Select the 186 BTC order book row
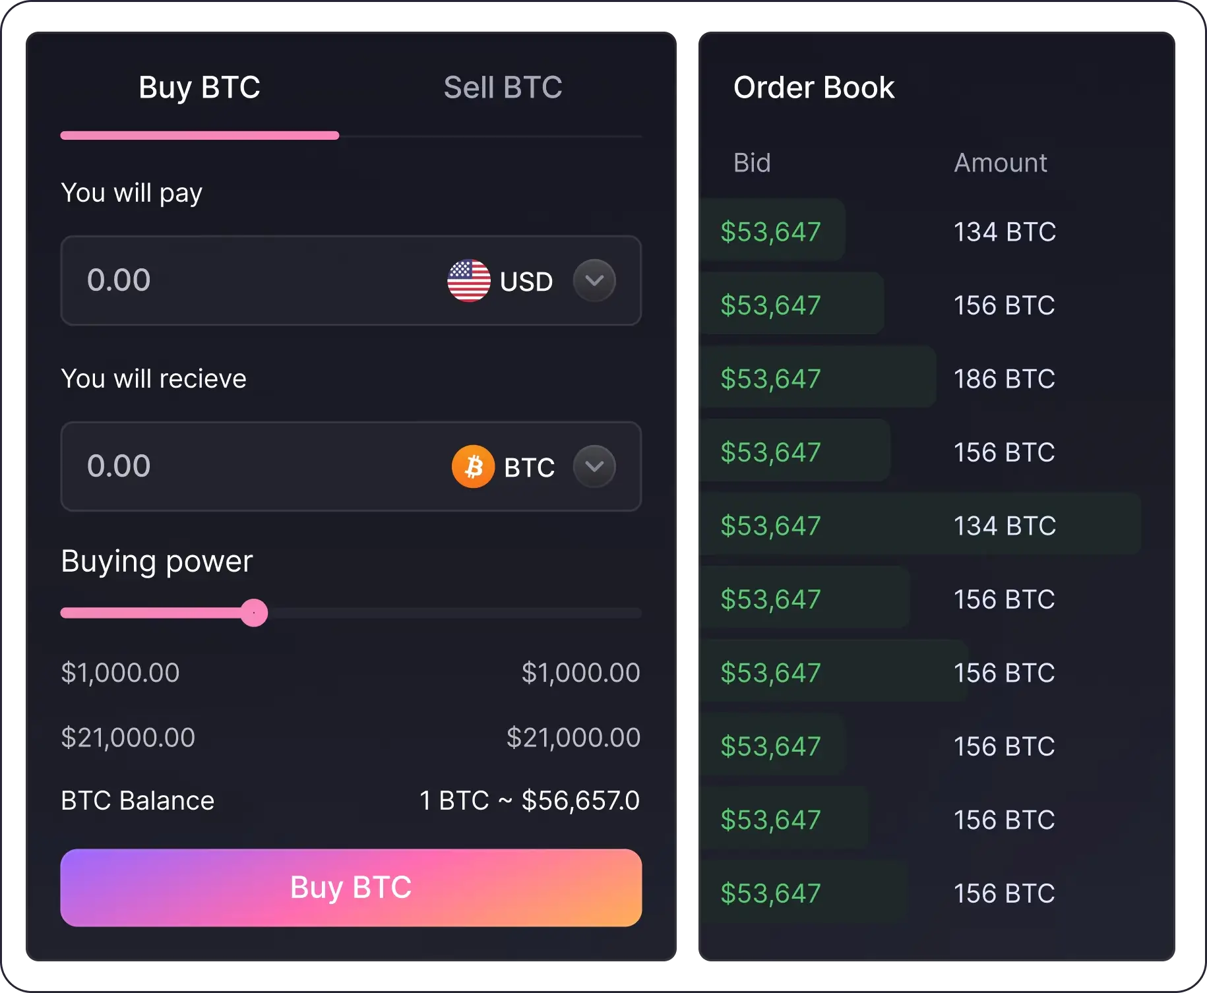 920,378
